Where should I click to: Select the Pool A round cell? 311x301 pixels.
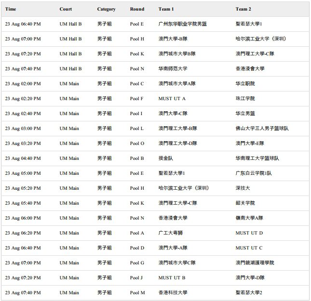[137, 233]
